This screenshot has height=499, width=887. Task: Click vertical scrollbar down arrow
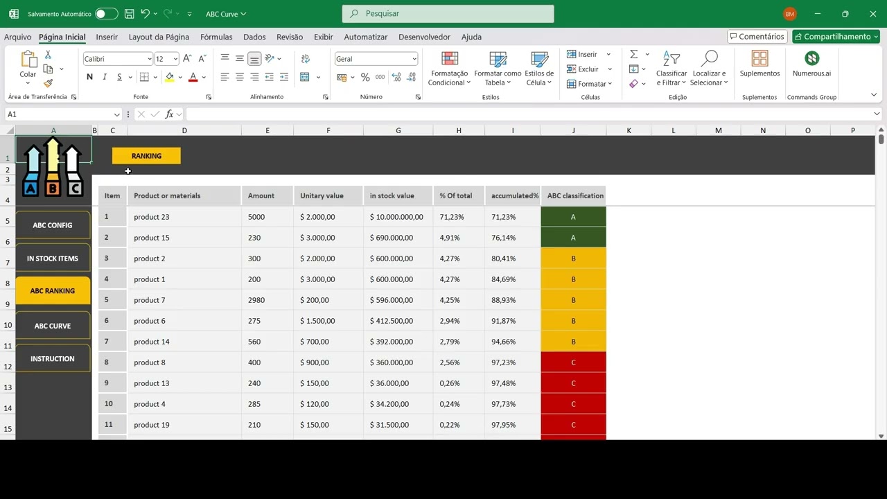[881, 436]
